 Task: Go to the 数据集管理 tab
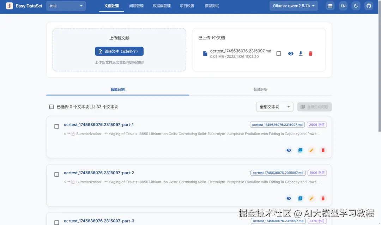pyautogui.click(x=162, y=6)
